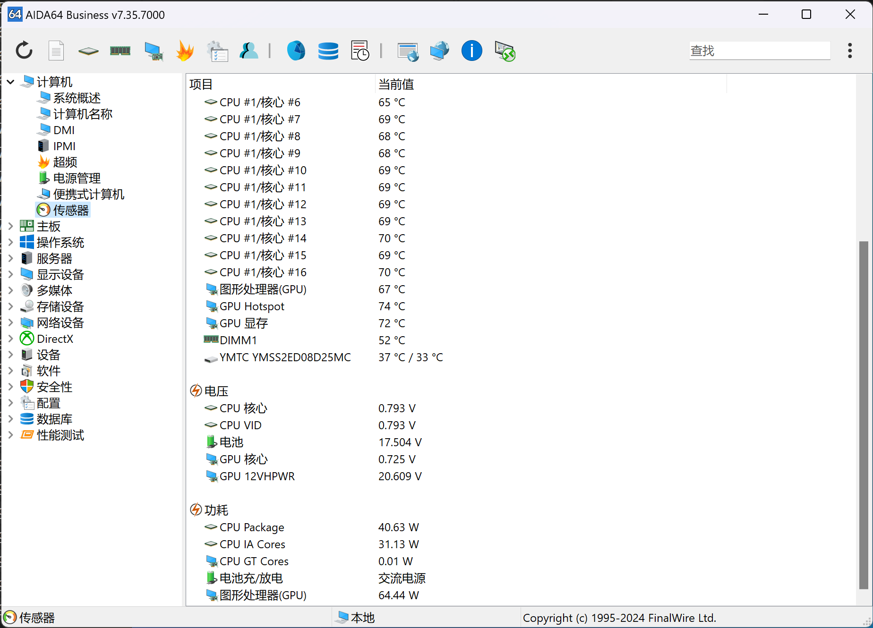Select 传感器 in the tree
The image size is (873, 628).
pyautogui.click(x=71, y=210)
